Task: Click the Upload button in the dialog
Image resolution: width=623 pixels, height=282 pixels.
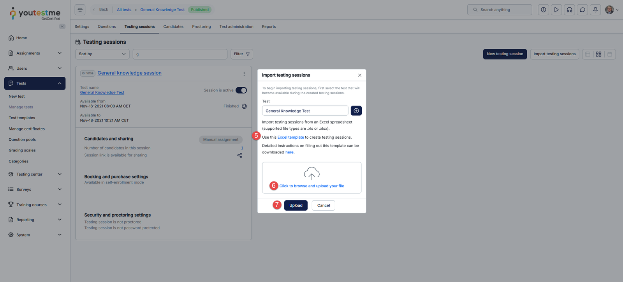Action: (x=296, y=206)
